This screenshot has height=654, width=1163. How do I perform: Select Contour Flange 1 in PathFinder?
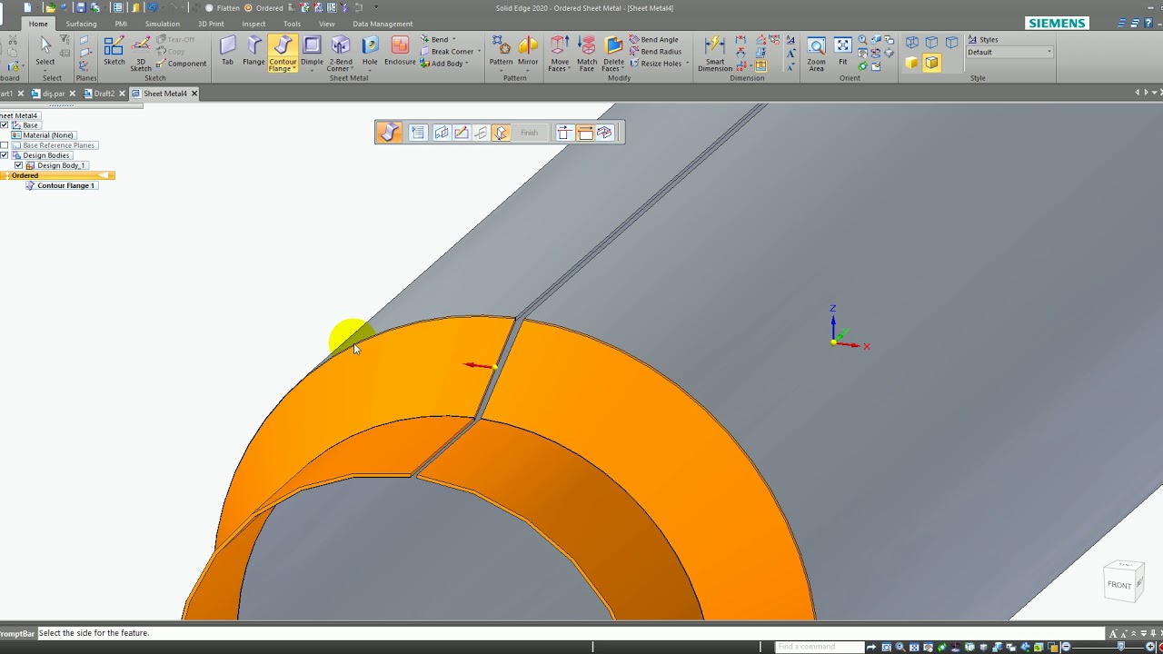(60, 185)
